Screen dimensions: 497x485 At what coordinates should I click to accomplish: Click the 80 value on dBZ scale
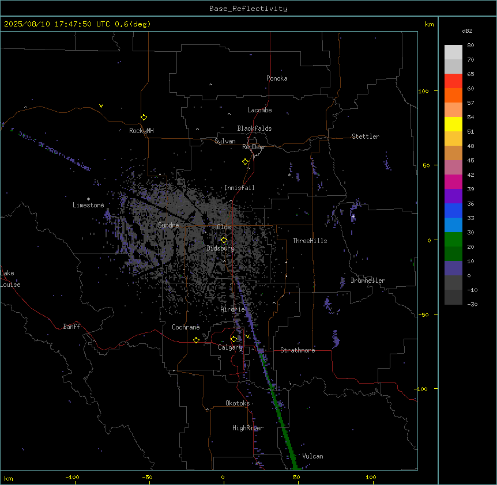pyautogui.click(x=470, y=46)
